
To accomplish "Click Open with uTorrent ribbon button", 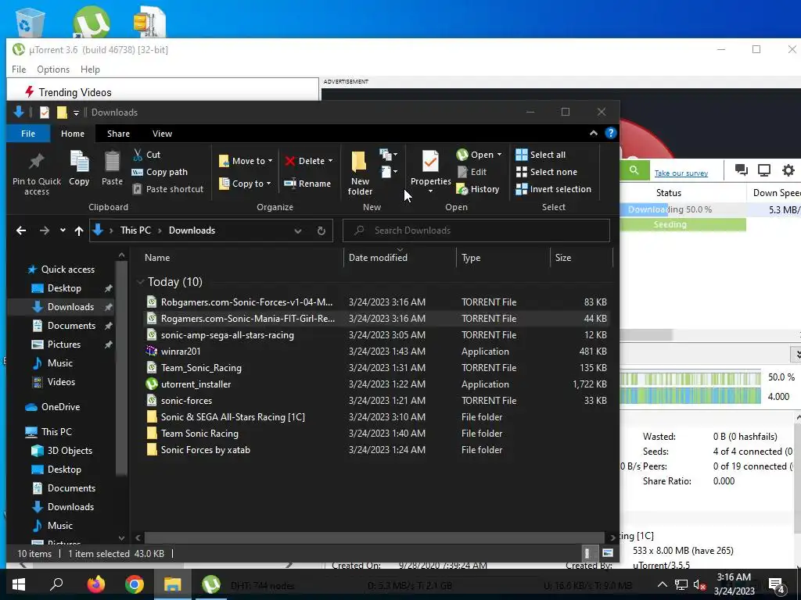I will point(475,155).
